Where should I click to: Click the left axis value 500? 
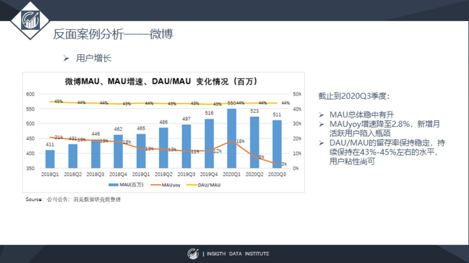pyautogui.click(x=30, y=124)
